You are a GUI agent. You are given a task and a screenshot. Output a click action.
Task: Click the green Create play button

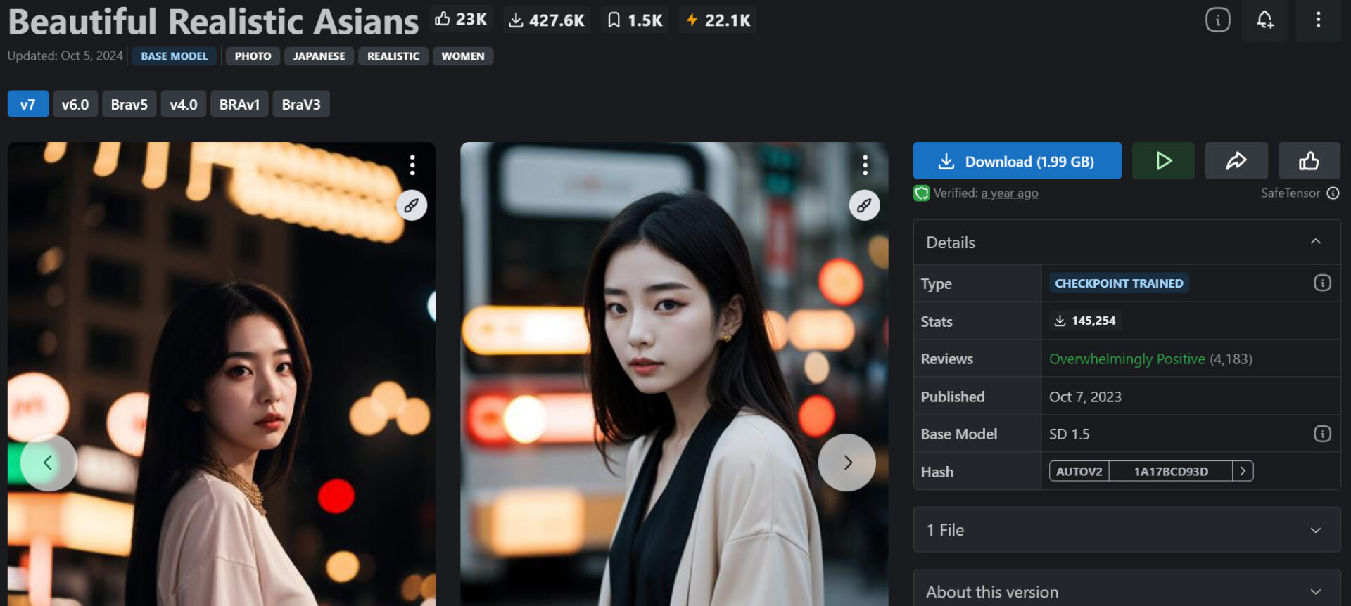[x=1163, y=161]
